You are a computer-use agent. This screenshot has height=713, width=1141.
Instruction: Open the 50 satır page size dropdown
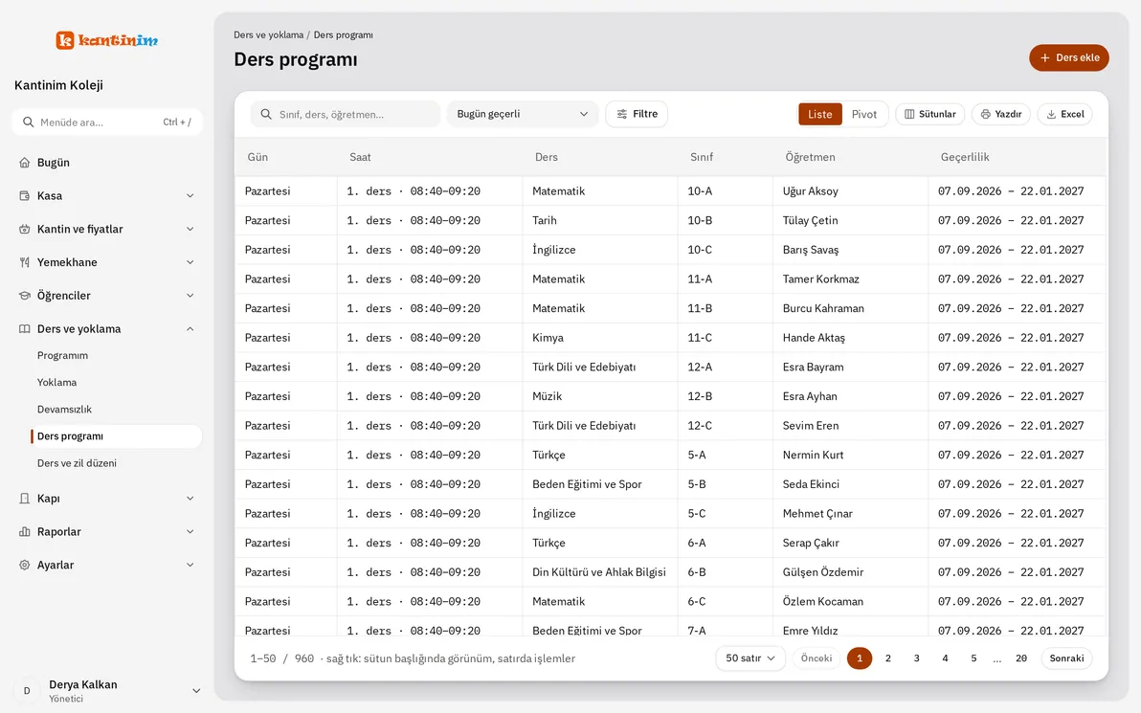click(750, 658)
